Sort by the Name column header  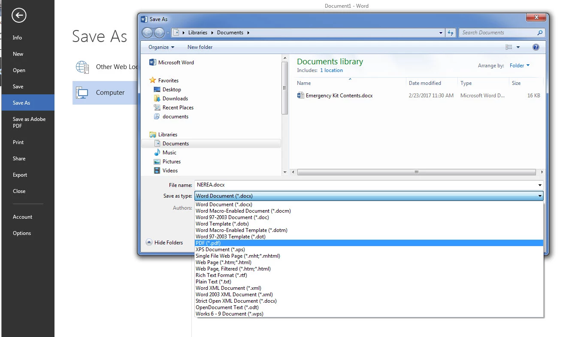pos(350,83)
